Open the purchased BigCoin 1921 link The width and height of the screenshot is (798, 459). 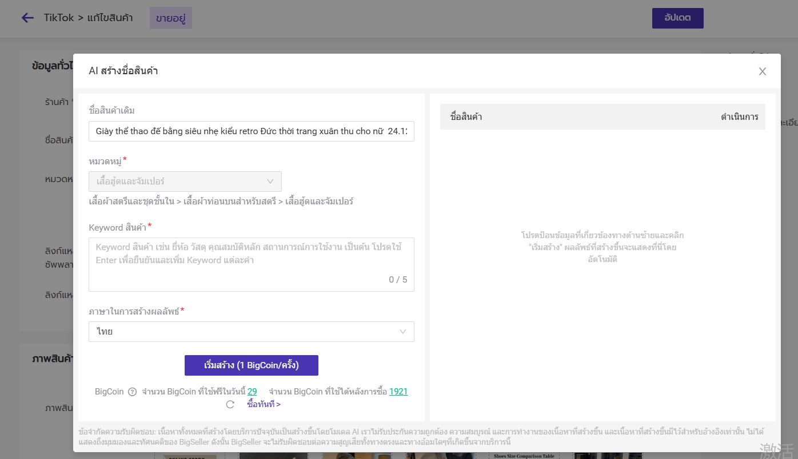(x=398, y=392)
